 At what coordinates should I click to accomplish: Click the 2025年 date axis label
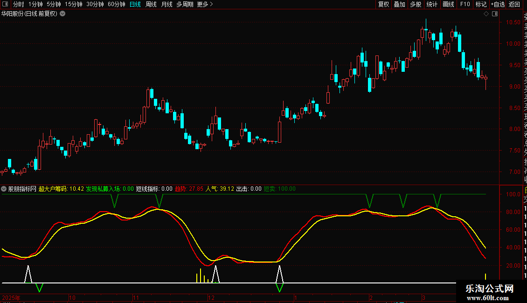pos(11,297)
